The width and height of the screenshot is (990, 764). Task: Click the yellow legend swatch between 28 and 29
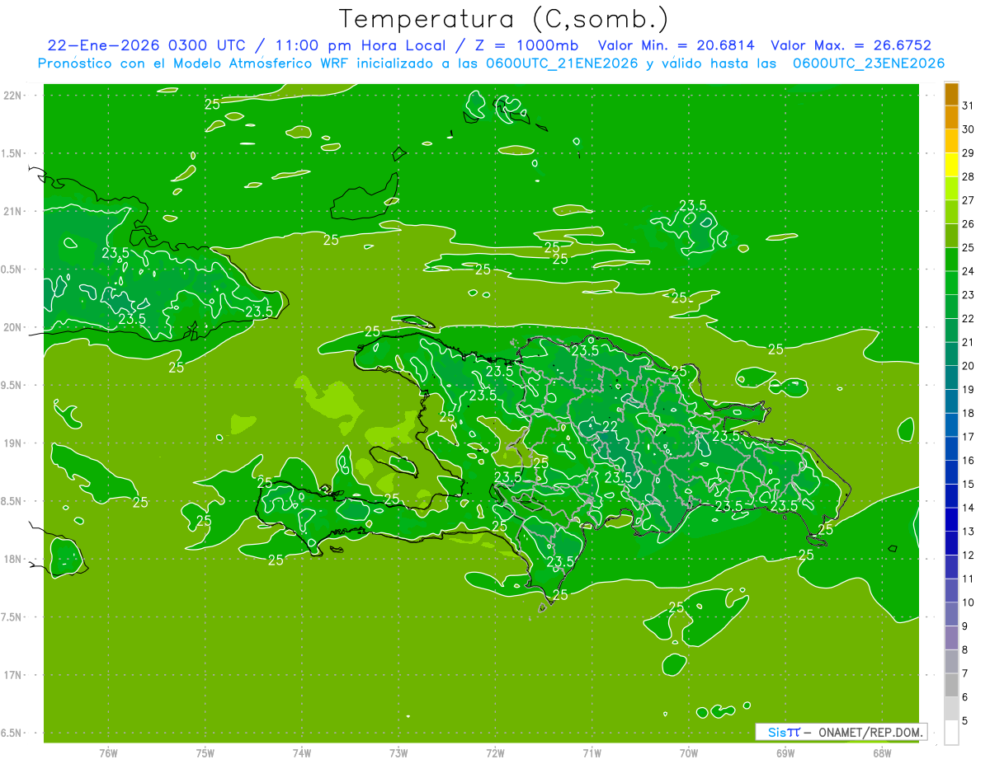pos(951,165)
